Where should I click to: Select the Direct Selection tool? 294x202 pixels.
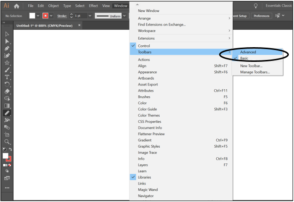(x=7, y=41)
